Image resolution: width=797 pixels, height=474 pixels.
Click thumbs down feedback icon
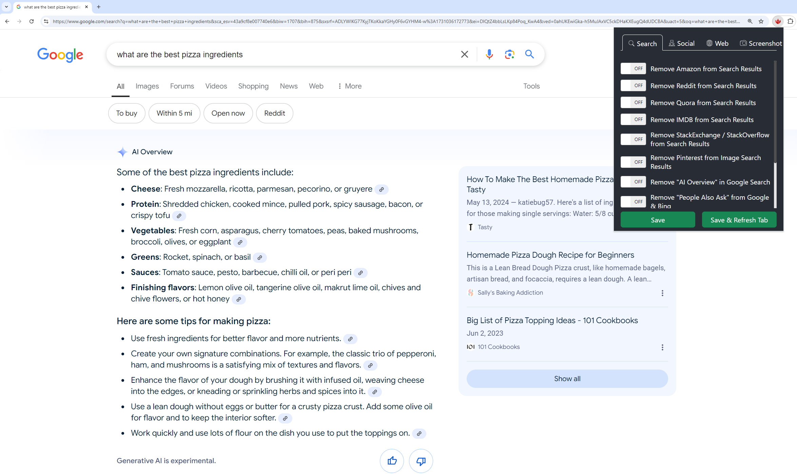(421, 460)
